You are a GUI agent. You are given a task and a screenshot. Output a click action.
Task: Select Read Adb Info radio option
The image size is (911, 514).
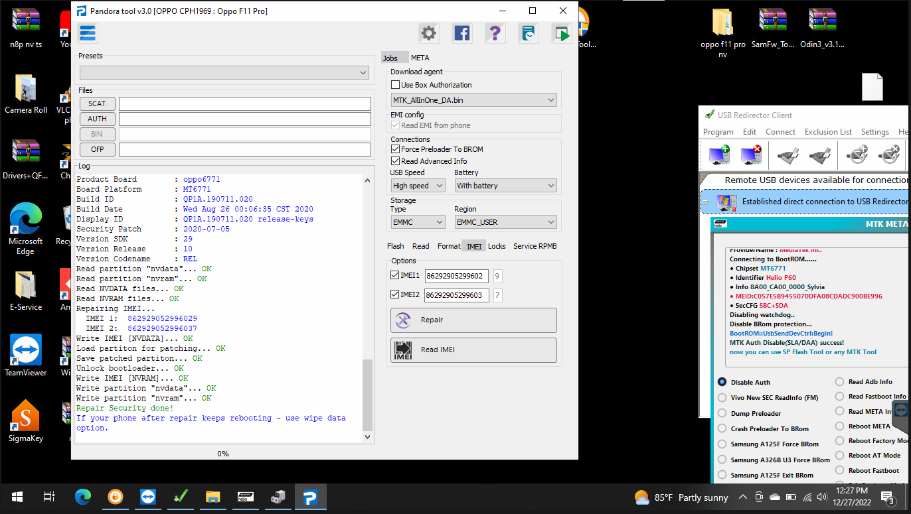point(839,381)
